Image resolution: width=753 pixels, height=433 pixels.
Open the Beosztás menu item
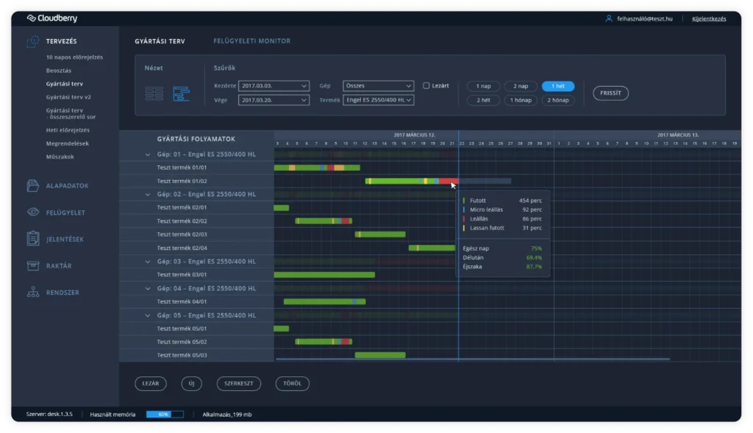tap(59, 71)
